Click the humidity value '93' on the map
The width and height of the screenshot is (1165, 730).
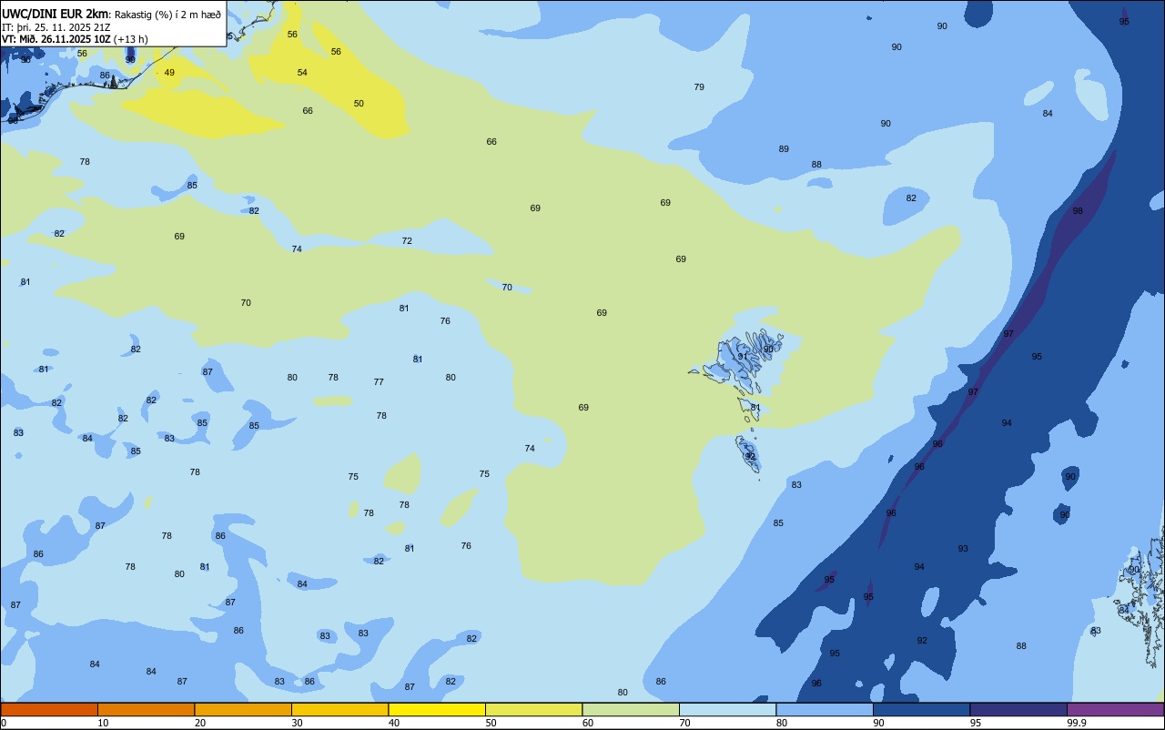point(963,549)
